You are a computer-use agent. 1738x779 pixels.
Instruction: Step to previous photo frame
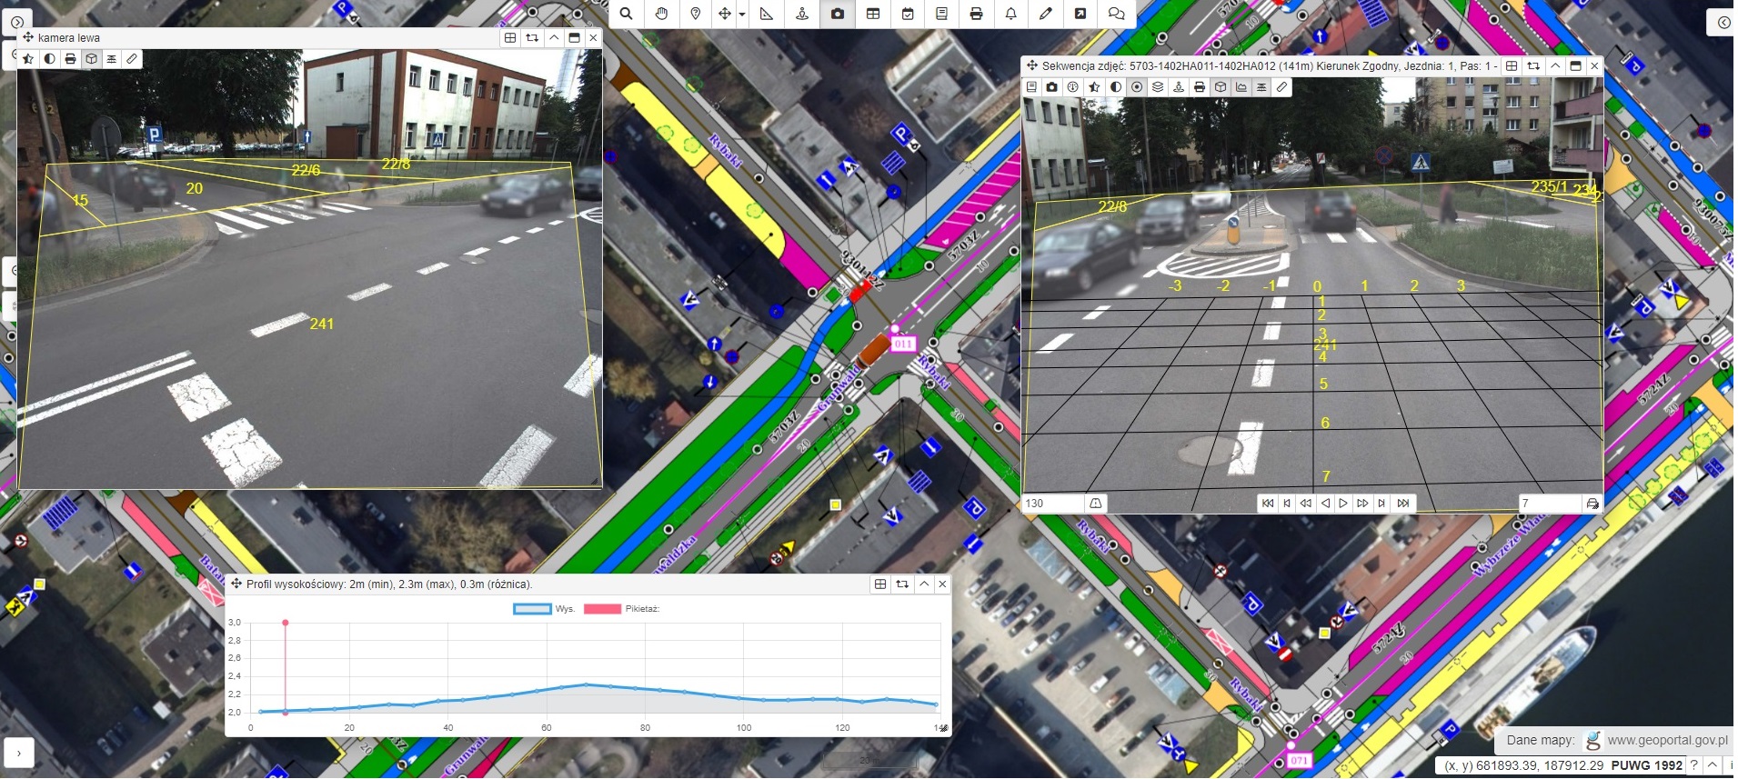(1287, 503)
